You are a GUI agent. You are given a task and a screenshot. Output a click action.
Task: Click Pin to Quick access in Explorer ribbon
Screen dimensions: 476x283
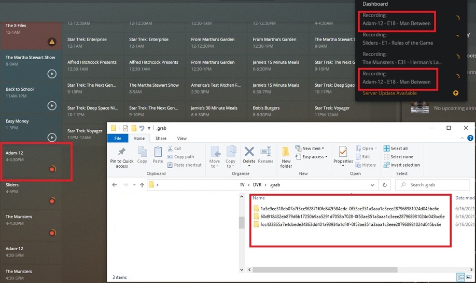pos(122,157)
